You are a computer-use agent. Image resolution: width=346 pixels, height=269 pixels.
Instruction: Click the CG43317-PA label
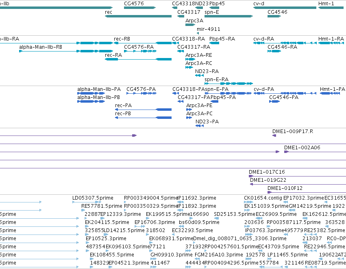coord(194,97)
